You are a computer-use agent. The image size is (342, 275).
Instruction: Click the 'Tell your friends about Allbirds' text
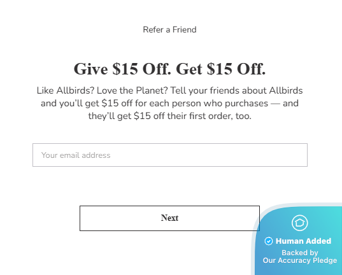point(236,90)
